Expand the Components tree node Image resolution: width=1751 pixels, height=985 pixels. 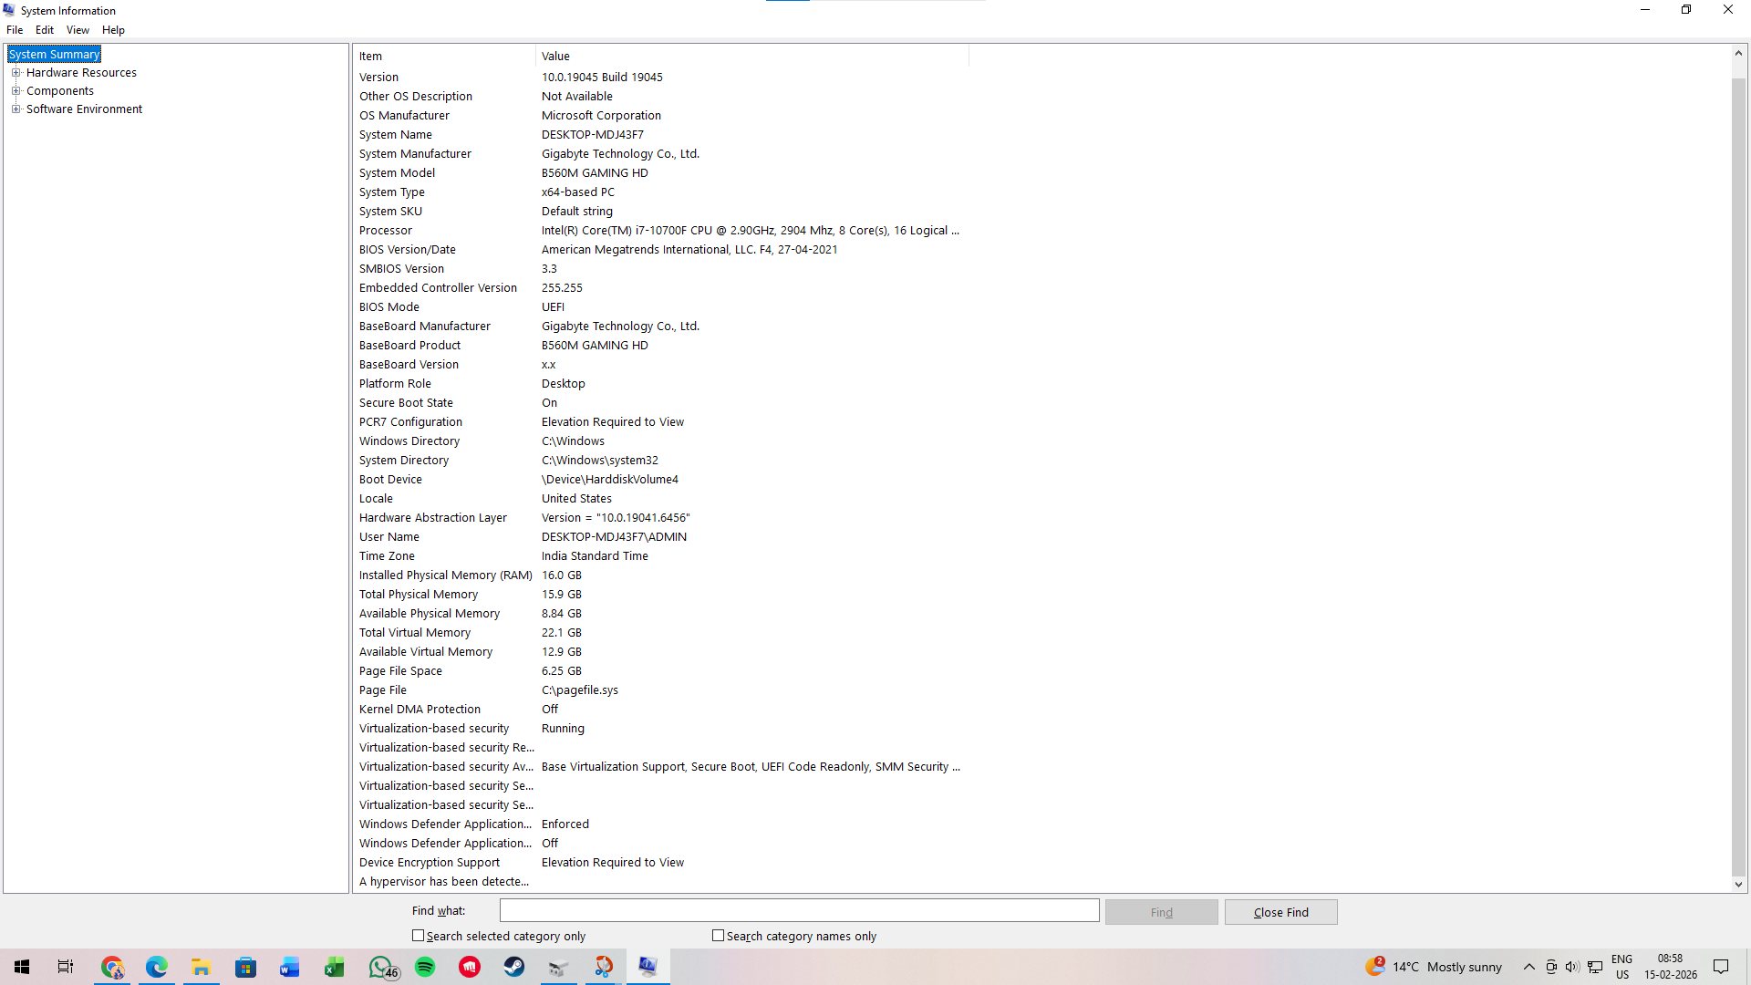(16, 91)
